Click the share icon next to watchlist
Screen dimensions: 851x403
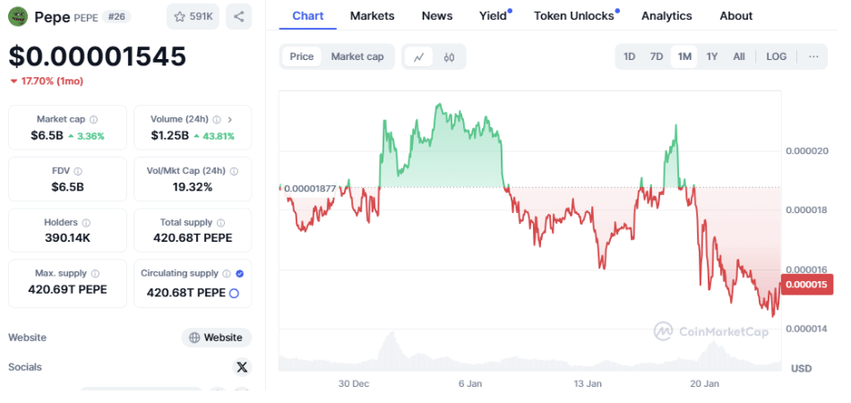[238, 16]
